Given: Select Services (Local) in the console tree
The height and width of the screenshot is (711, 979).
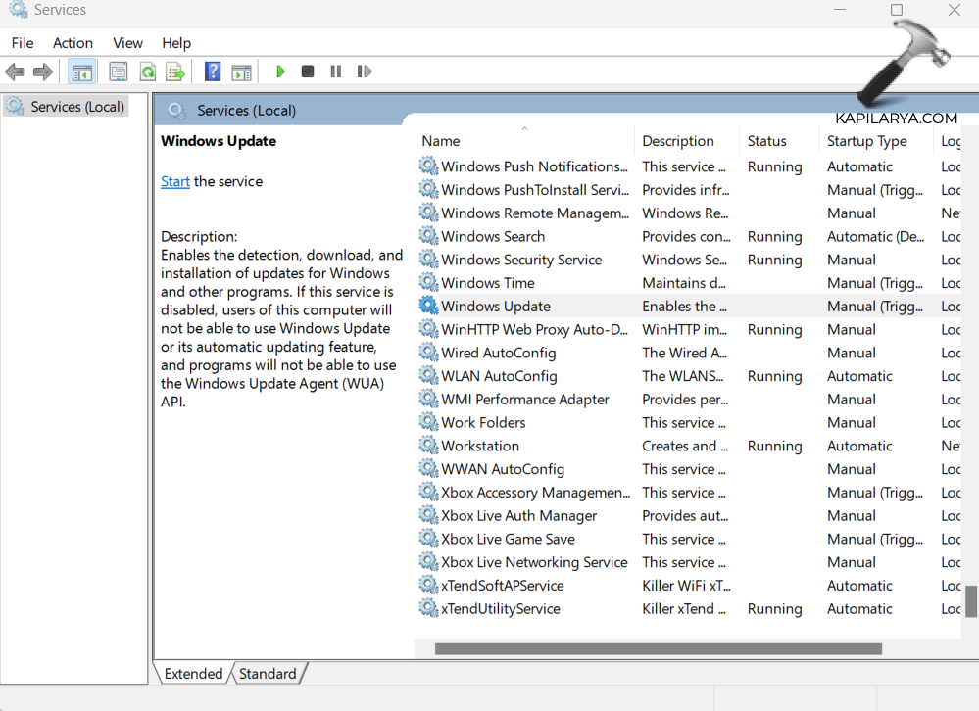Looking at the screenshot, I should (76, 107).
